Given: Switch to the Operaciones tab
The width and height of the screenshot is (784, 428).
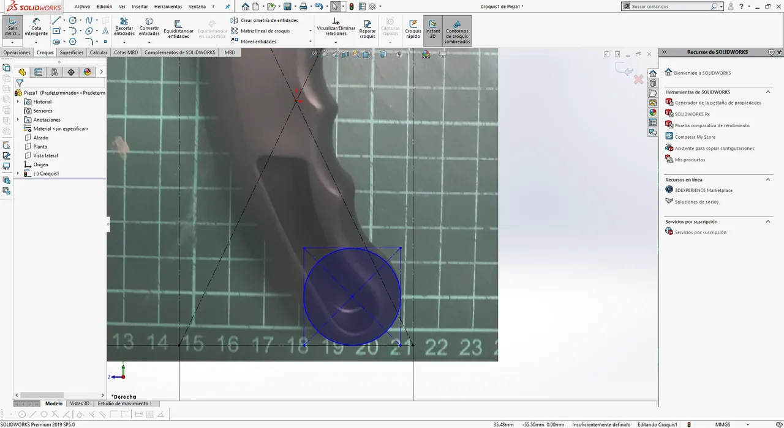Looking at the screenshot, I should point(17,53).
